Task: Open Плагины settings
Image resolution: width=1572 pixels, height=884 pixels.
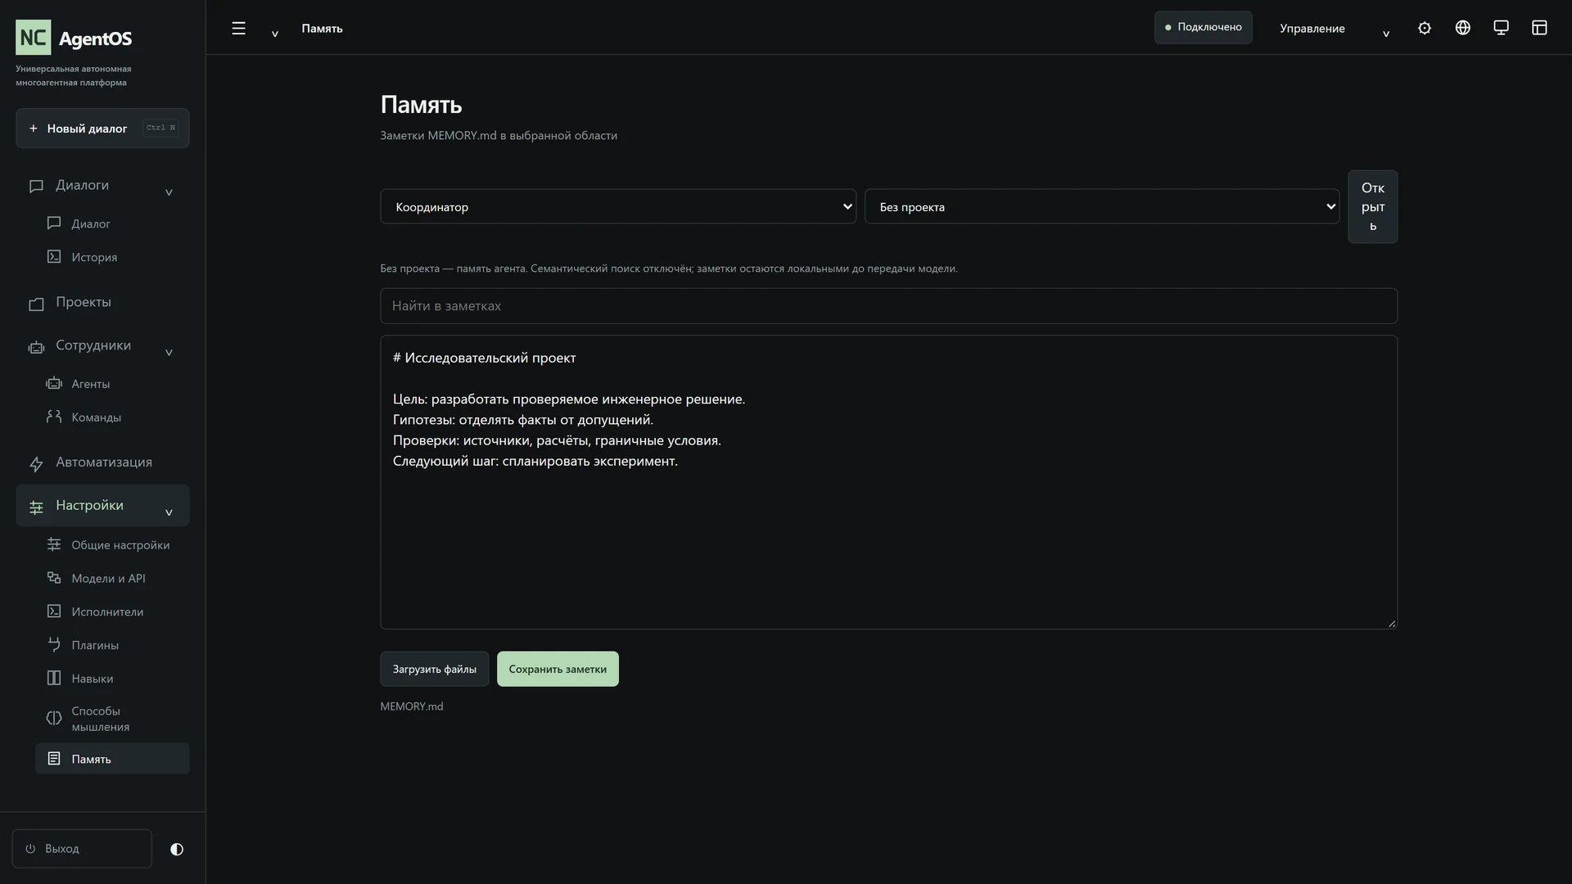Action: (x=95, y=646)
